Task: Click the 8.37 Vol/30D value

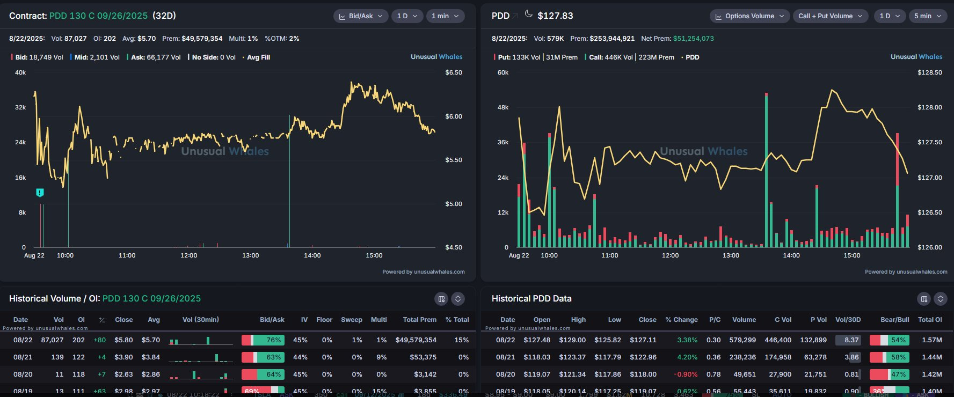Action: click(x=848, y=340)
